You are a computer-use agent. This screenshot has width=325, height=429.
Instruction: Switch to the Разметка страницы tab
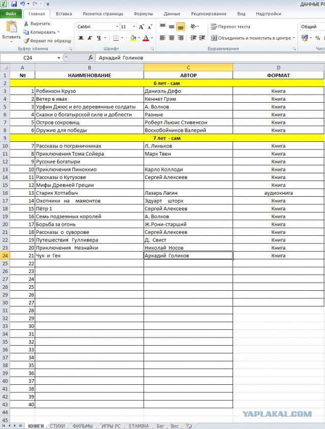click(x=103, y=14)
